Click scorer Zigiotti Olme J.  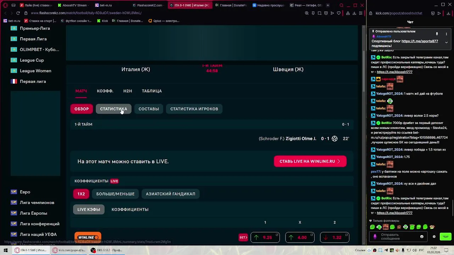point(301,138)
